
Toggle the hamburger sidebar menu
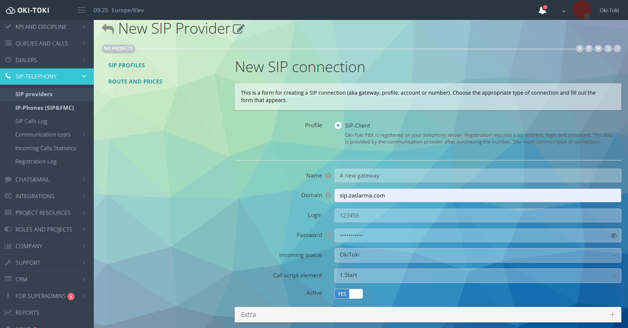82,10
